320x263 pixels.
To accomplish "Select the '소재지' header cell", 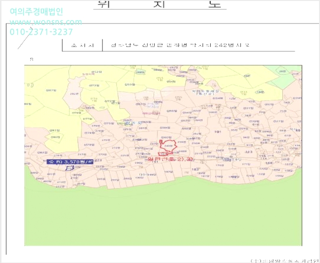I will (x=82, y=45).
